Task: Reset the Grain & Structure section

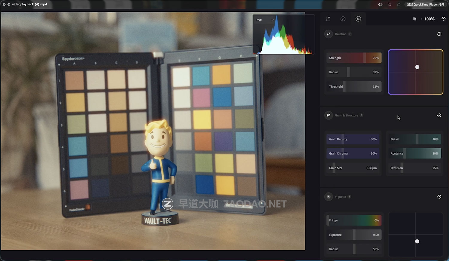Action: pos(439,115)
